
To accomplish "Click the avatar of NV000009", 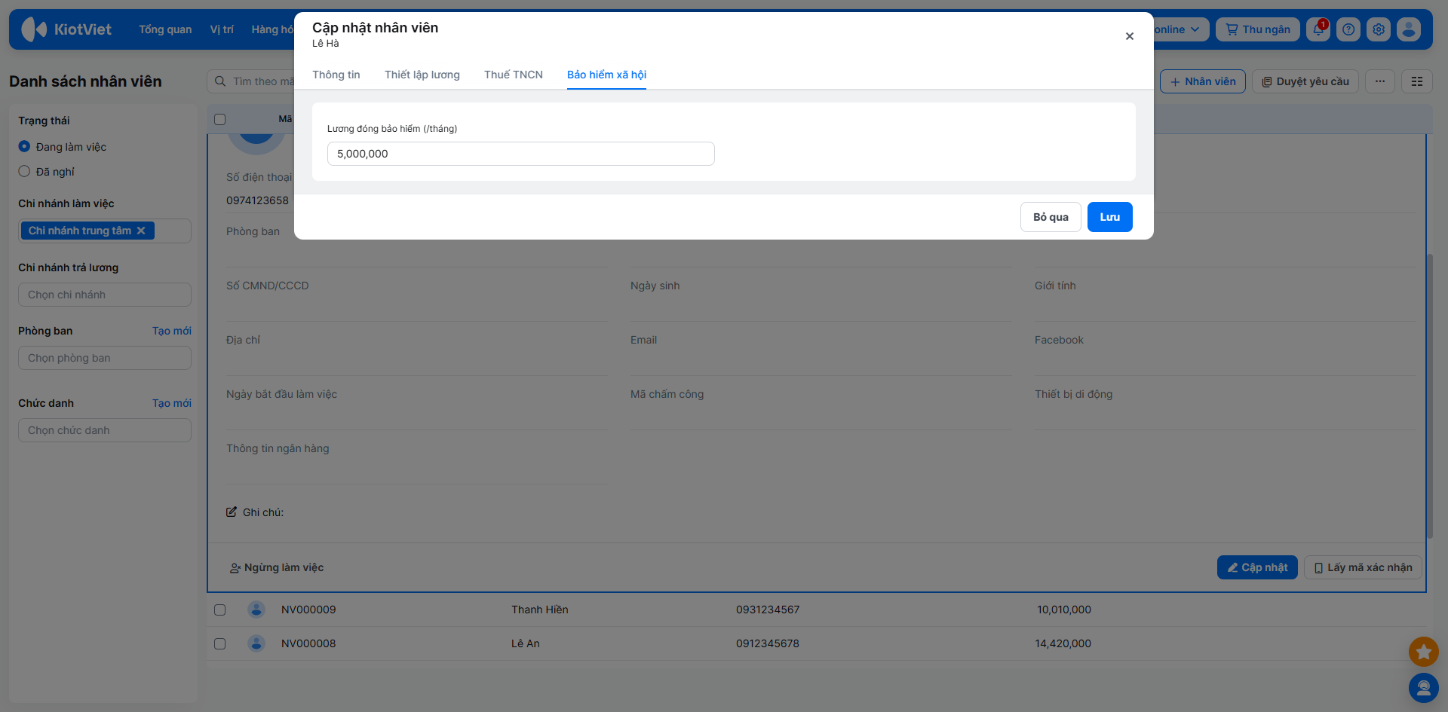I will pyautogui.click(x=256, y=610).
